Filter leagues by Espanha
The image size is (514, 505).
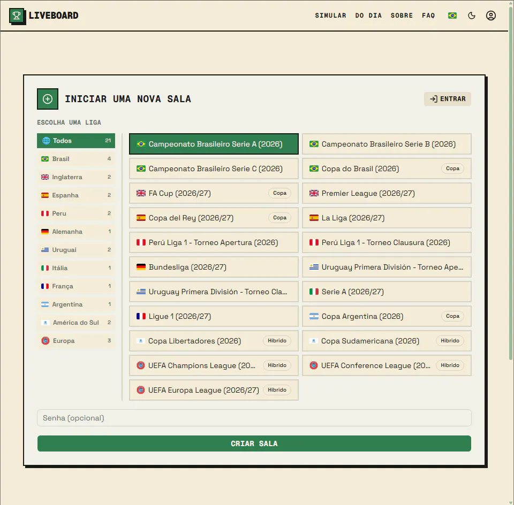pyautogui.click(x=76, y=195)
